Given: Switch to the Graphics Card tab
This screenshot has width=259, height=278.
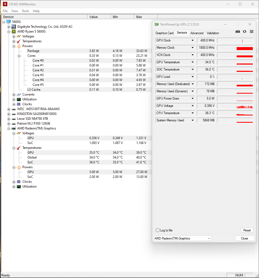Looking at the screenshot, I should click(x=164, y=33).
